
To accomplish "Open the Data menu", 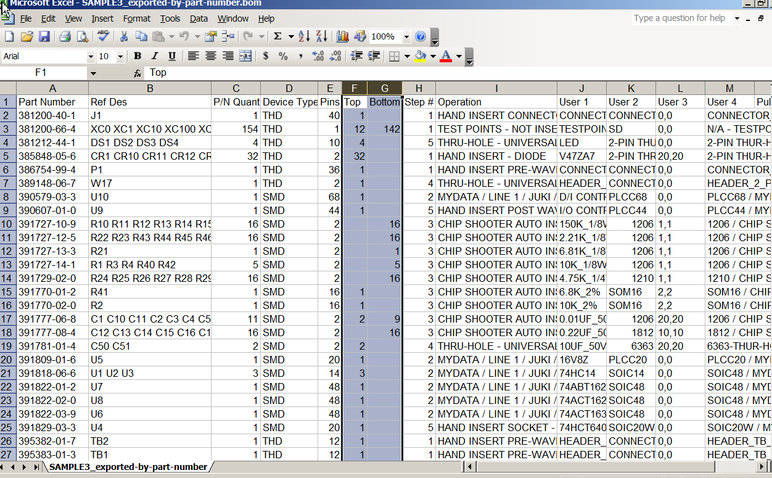I will coord(199,19).
